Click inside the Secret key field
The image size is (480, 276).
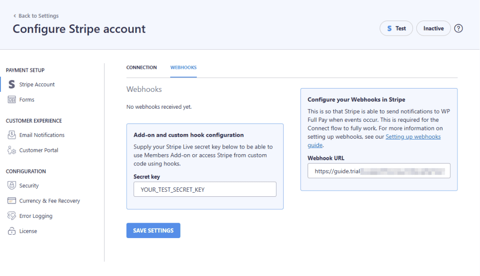[205, 189]
